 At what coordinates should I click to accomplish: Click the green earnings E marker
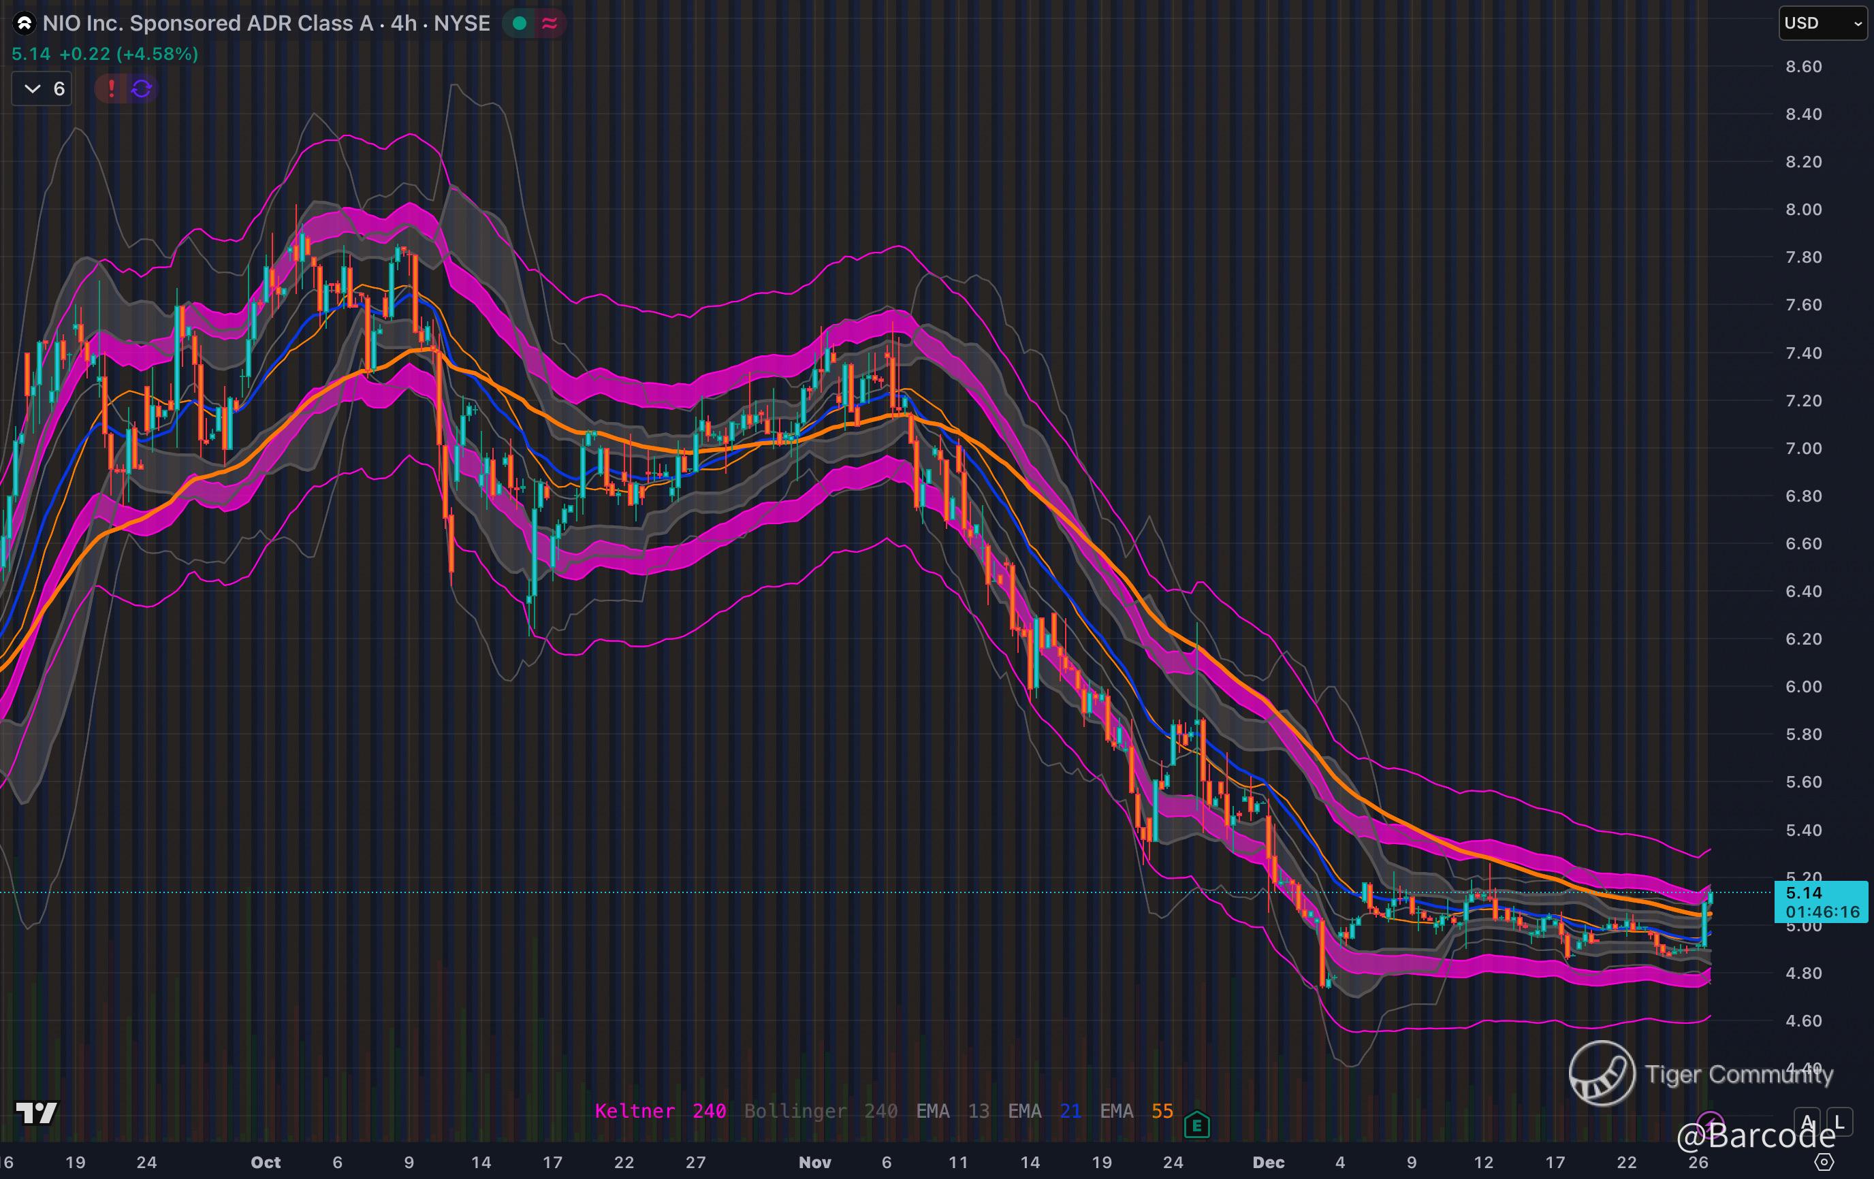pyautogui.click(x=1196, y=1125)
